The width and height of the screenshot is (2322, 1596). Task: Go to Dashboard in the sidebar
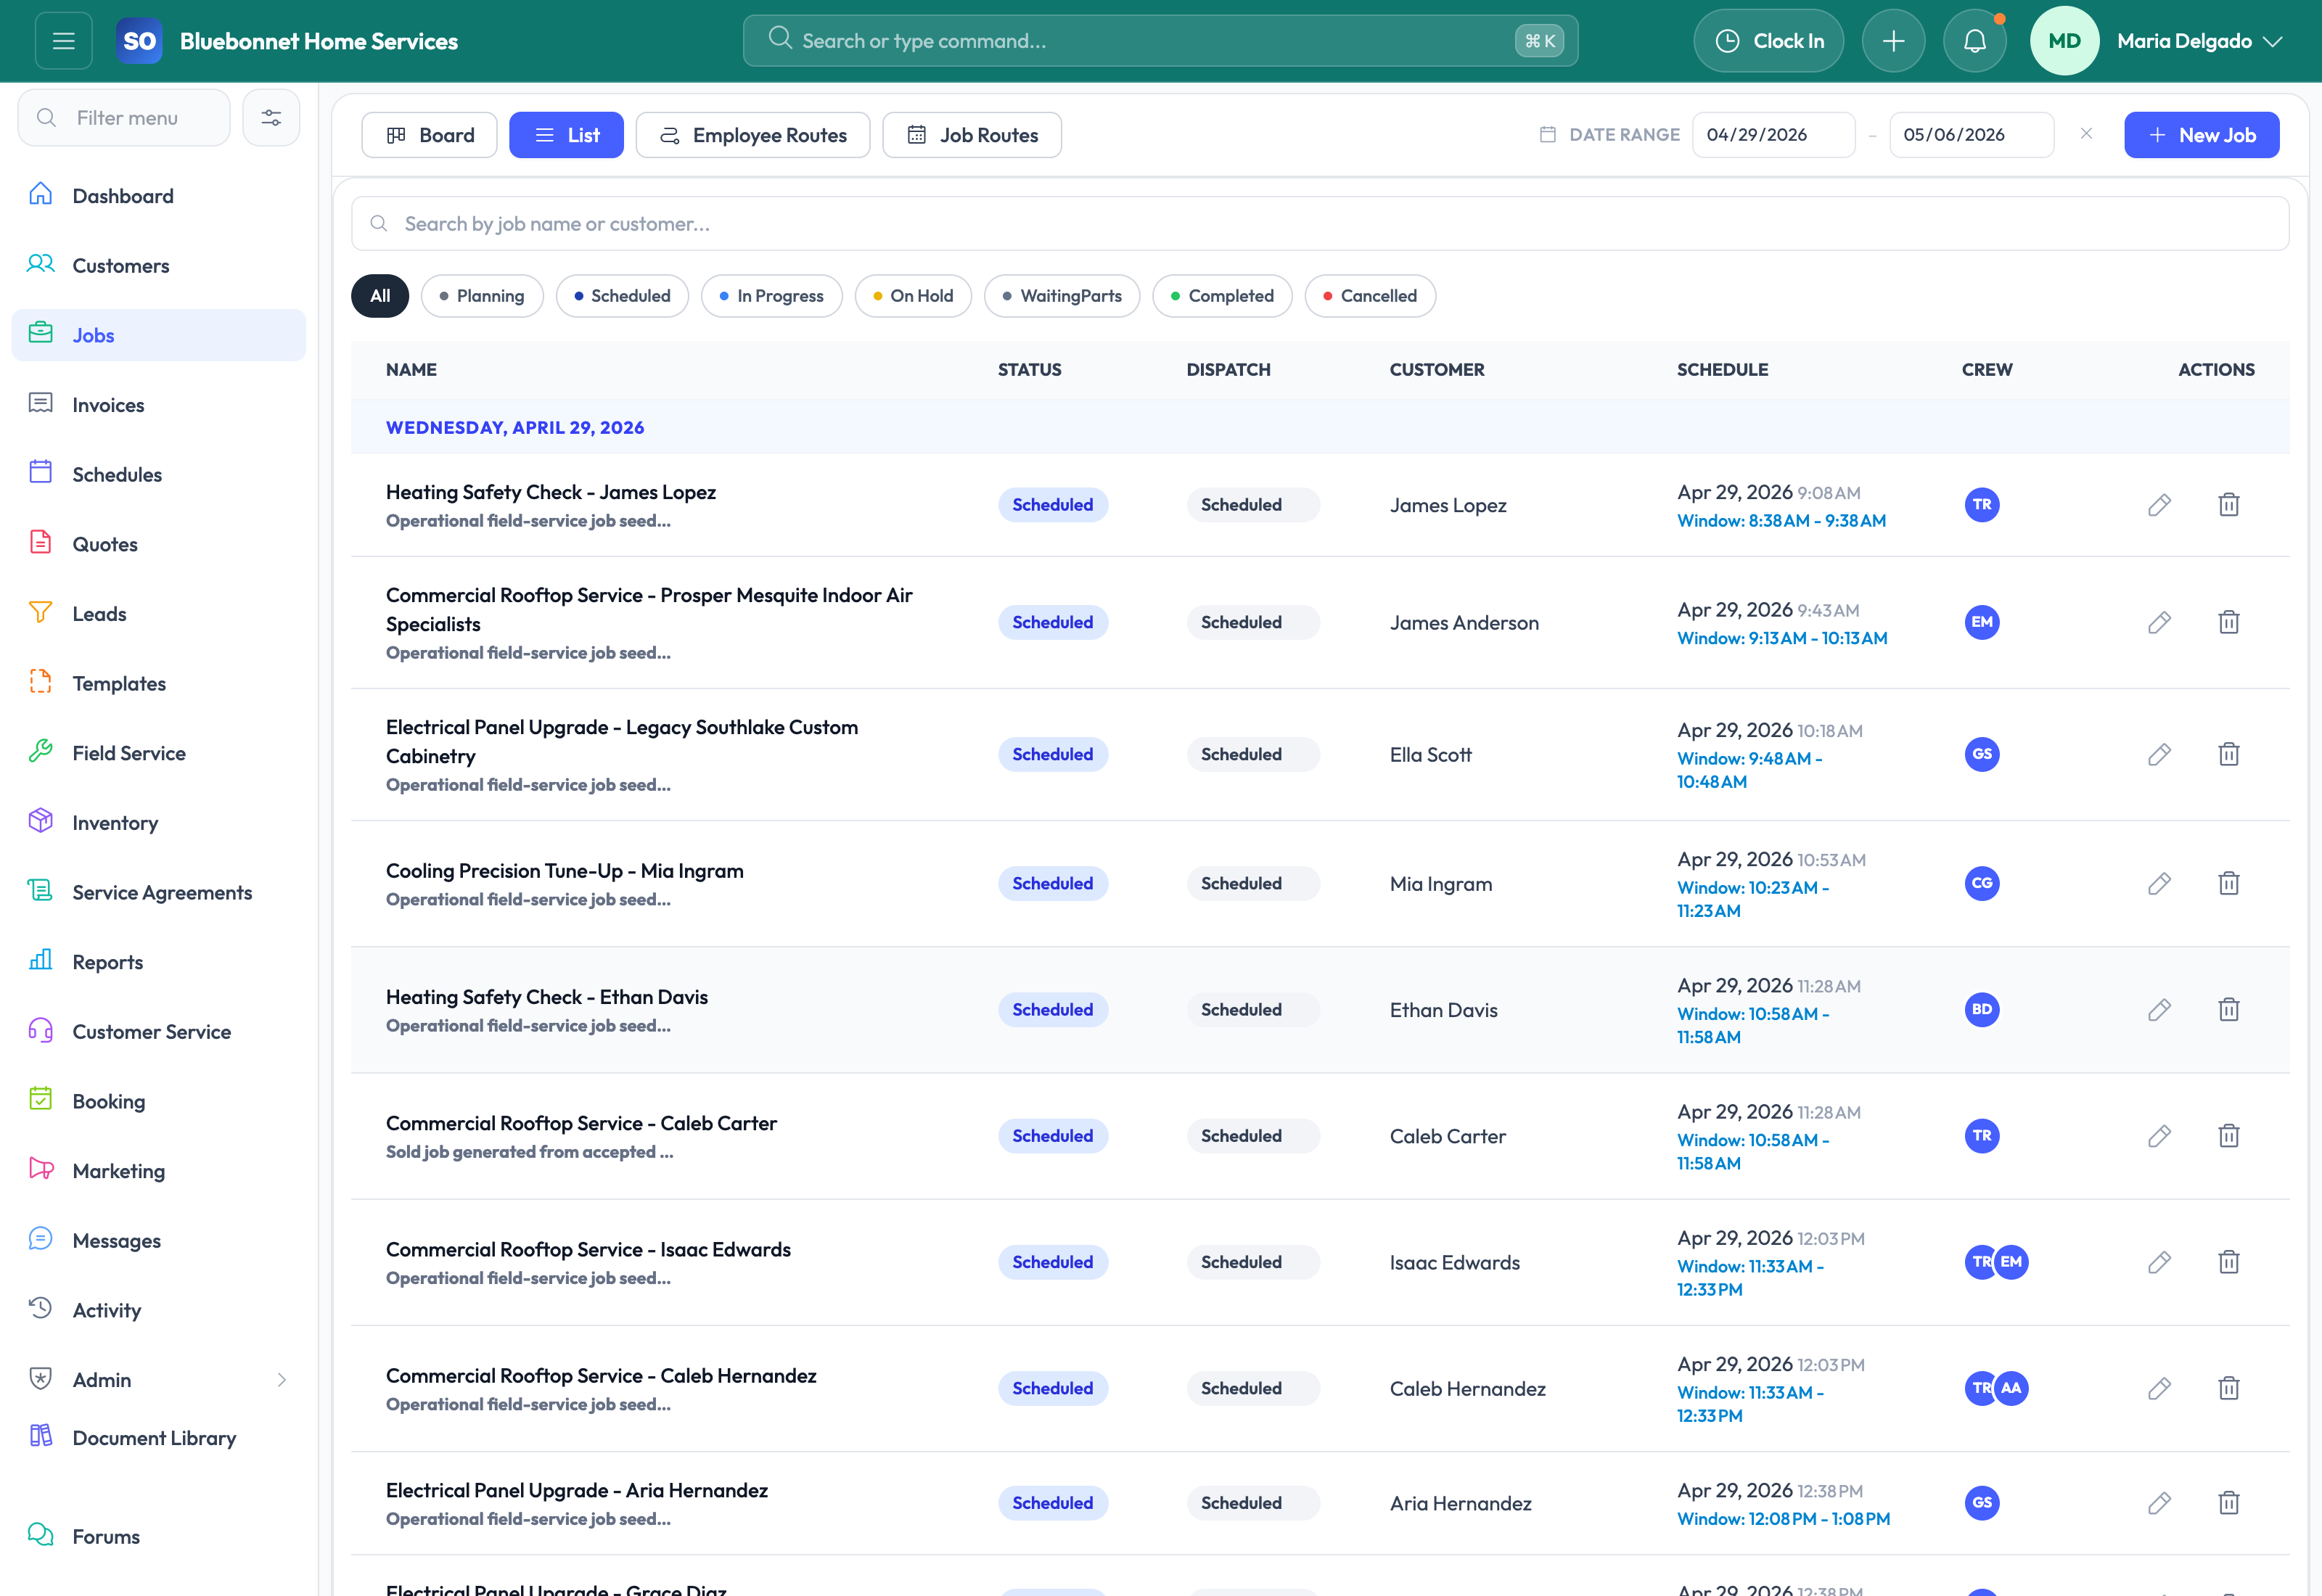point(159,196)
